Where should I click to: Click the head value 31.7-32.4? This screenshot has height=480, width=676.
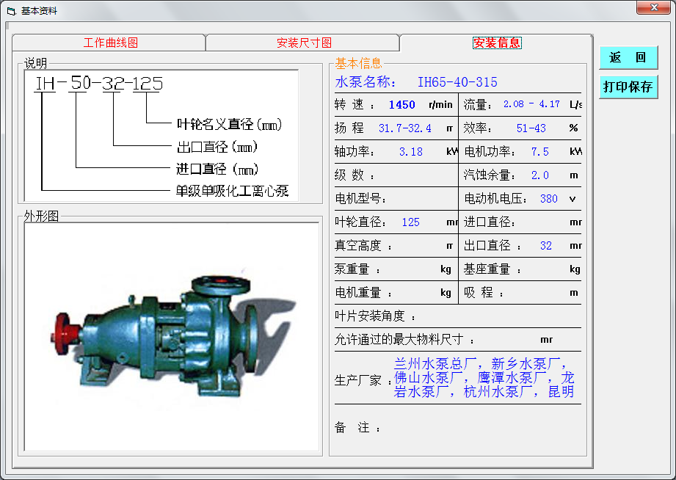tap(404, 128)
